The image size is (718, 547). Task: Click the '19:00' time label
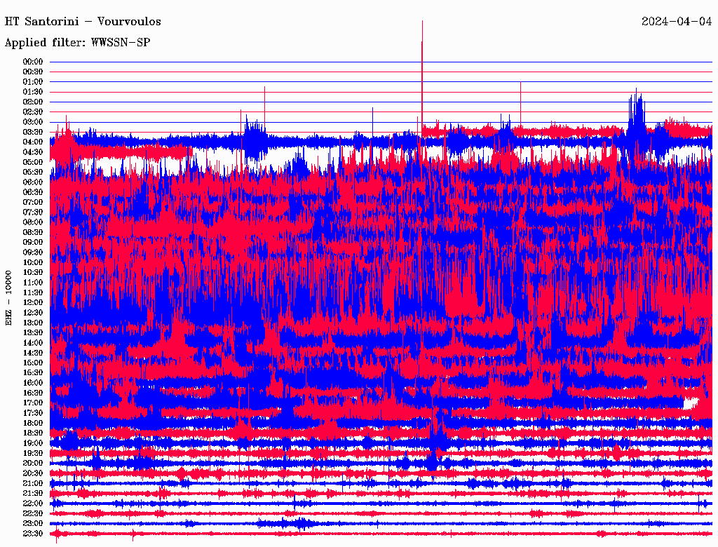33,443
